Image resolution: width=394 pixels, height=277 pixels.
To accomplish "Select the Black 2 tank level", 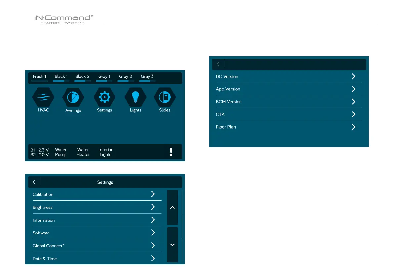I will (82, 78).
